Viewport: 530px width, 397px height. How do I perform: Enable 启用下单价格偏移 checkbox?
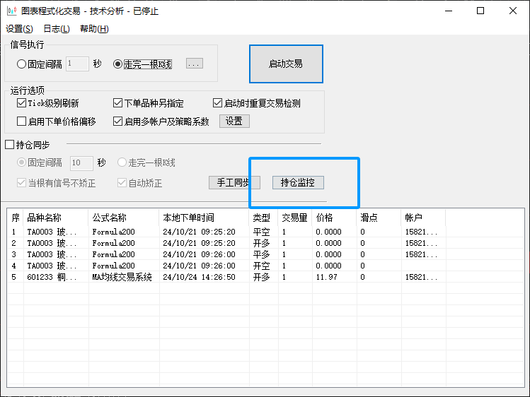(22, 122)
